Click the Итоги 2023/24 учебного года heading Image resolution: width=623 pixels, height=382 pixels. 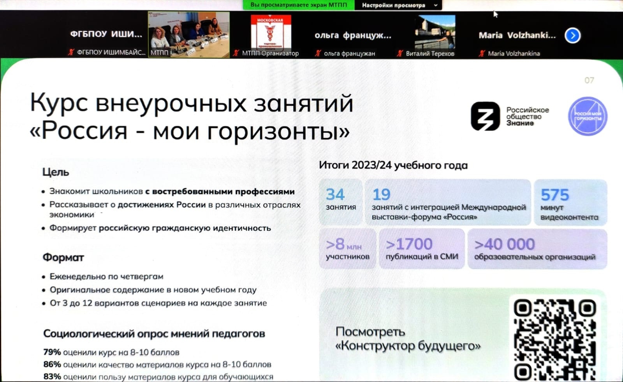click(x=393, y=166)
